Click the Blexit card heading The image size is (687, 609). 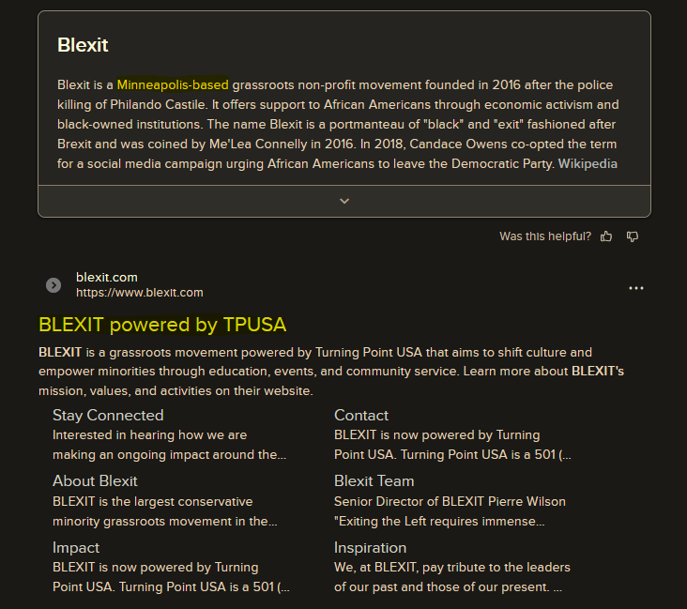[83, 45]
